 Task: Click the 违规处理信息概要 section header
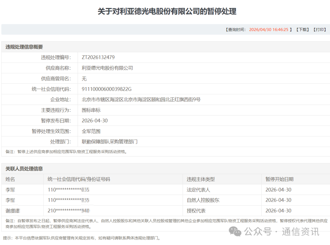pyautogui.click(x=24, y=47)
